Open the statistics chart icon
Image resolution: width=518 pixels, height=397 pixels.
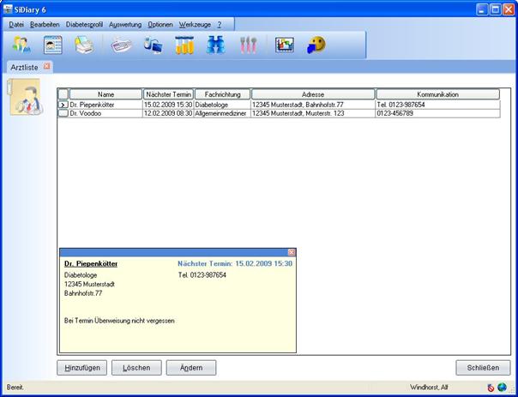[285, 45]
